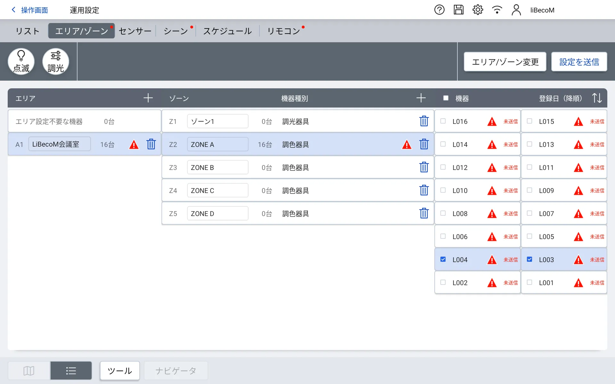Add a new zone with plus icon
This screenshot has height=384, width=615.
coord(421,98)
